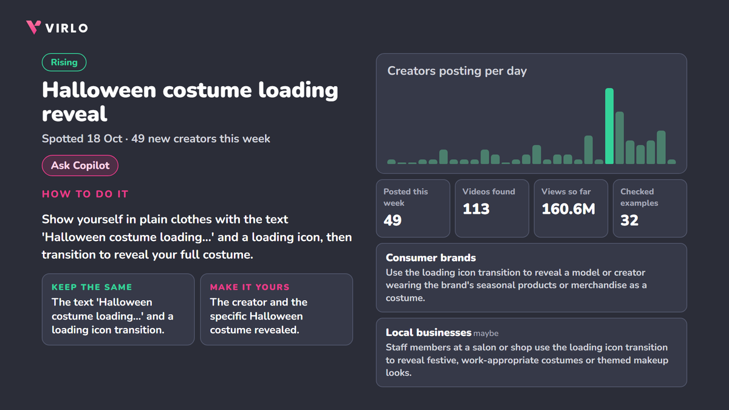Select the Videos found 113 card
Viewport: 729px width, 410px height.
[x=492, y=208]
